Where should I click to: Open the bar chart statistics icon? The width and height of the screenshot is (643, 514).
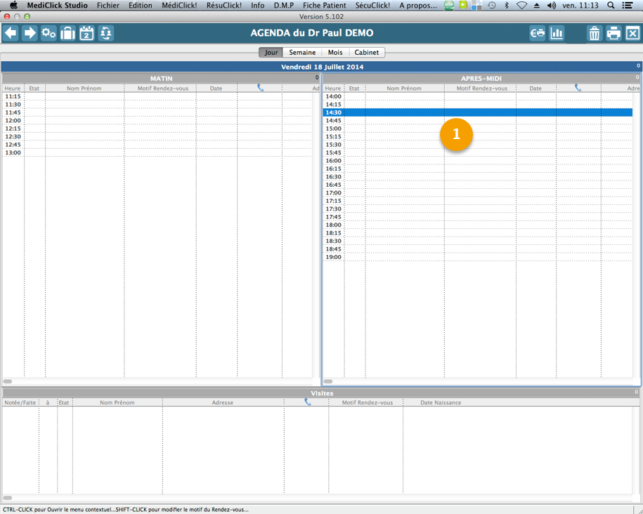click(557, 33)
